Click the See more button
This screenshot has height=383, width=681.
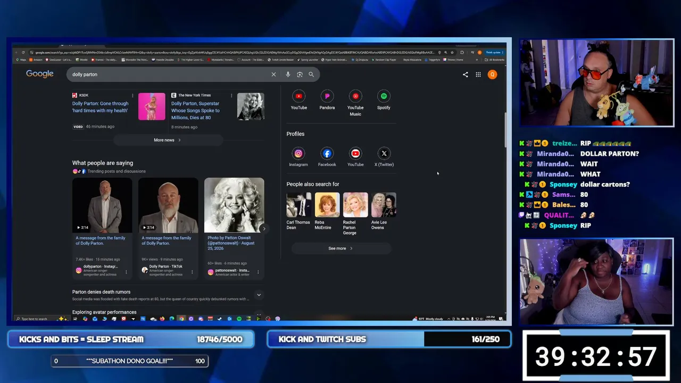click(x=340, y=248)
